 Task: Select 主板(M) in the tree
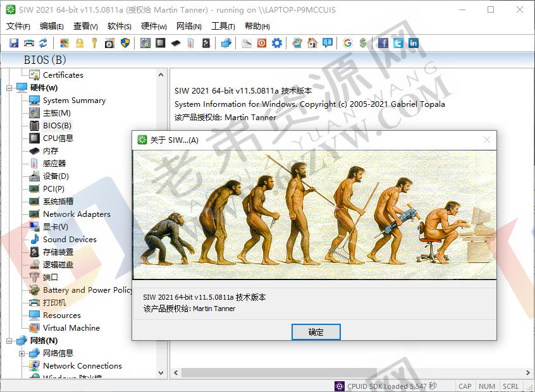57,113
